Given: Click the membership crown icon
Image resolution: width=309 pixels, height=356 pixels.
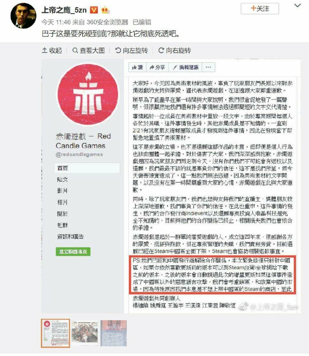Looking at the screenshot, I should point(105,10).
